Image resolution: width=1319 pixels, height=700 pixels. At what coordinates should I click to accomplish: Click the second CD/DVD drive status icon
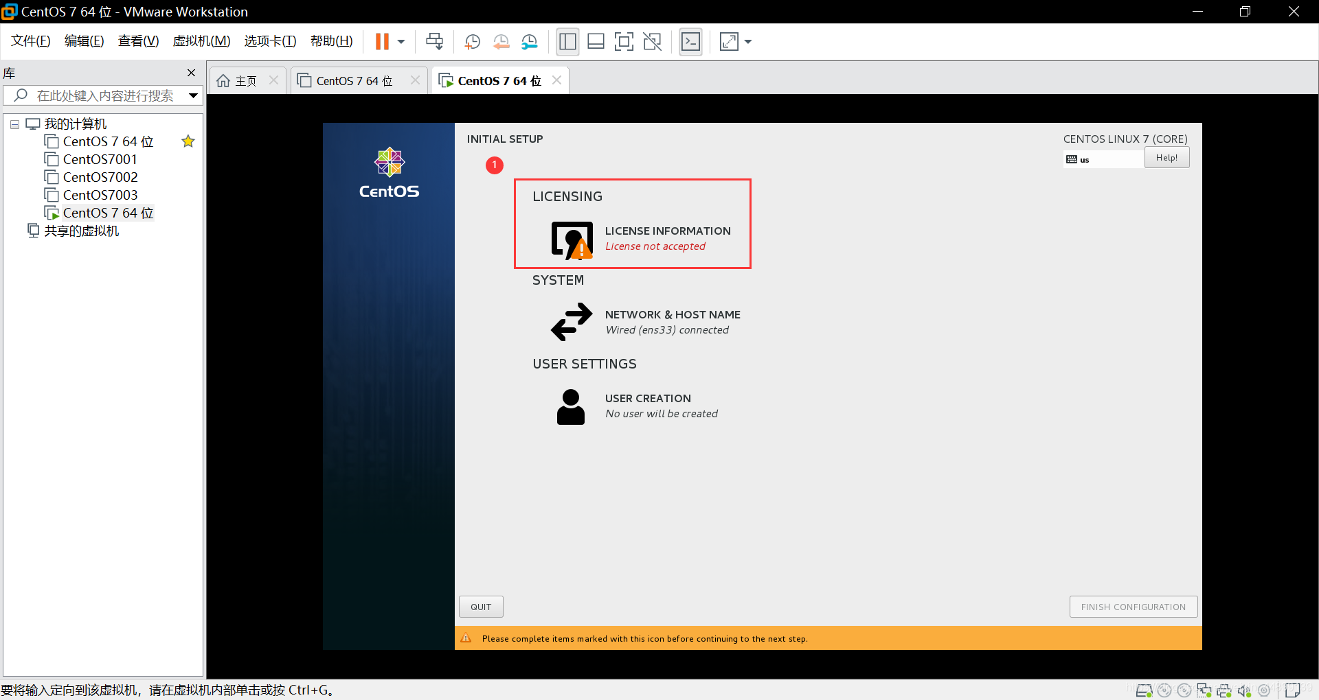[1184, 690]
